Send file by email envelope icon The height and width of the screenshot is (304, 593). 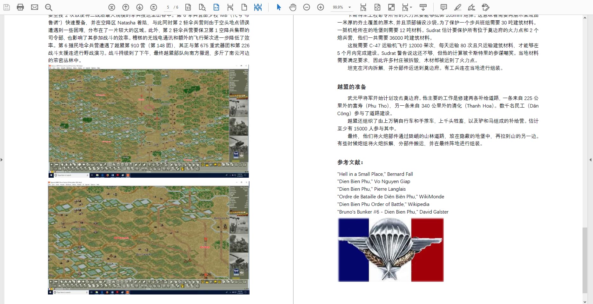[35, 7]
